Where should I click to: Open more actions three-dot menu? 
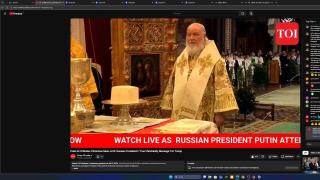(298, 156)
